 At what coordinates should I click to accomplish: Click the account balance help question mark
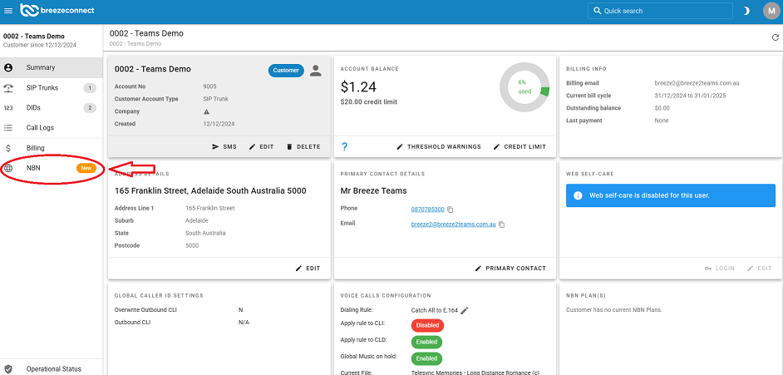[344, 147]
